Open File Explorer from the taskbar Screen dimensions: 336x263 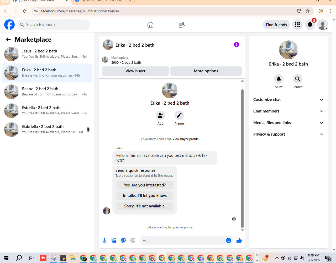coord(73,258)
